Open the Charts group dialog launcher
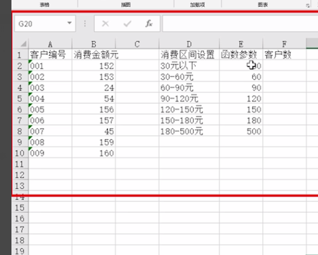This screenshot has height=255, width=318. click(308, 6)
